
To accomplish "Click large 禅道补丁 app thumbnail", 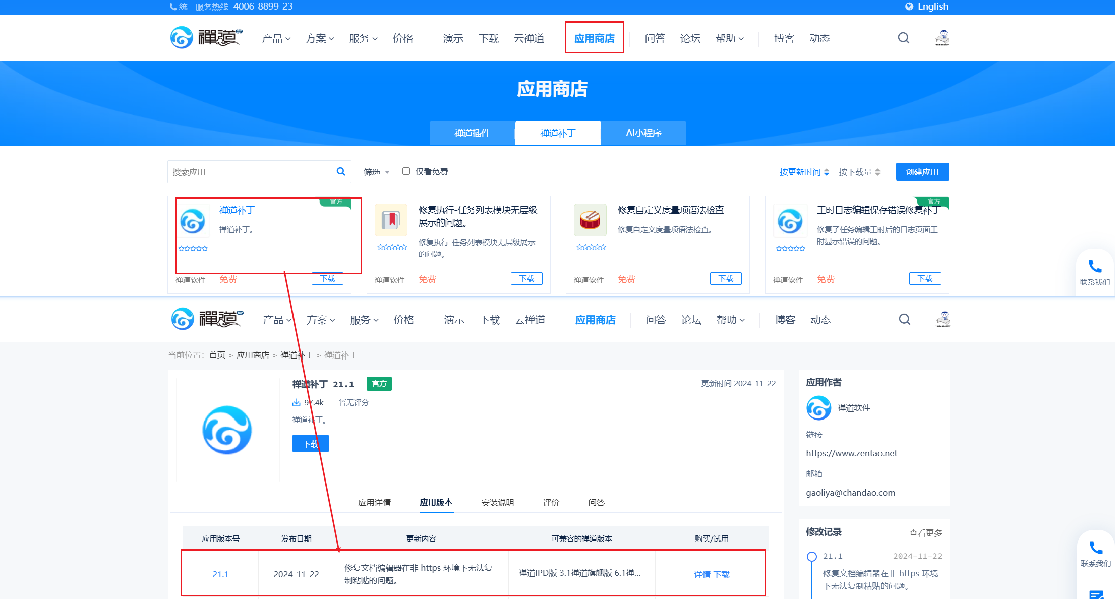I will (227, 430).
